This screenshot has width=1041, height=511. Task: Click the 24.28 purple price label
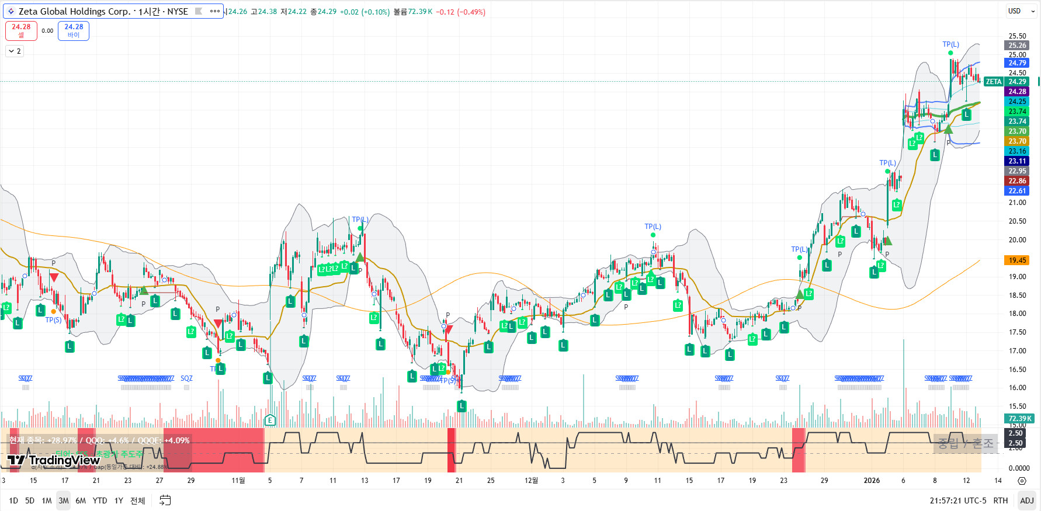point(1017,92)
